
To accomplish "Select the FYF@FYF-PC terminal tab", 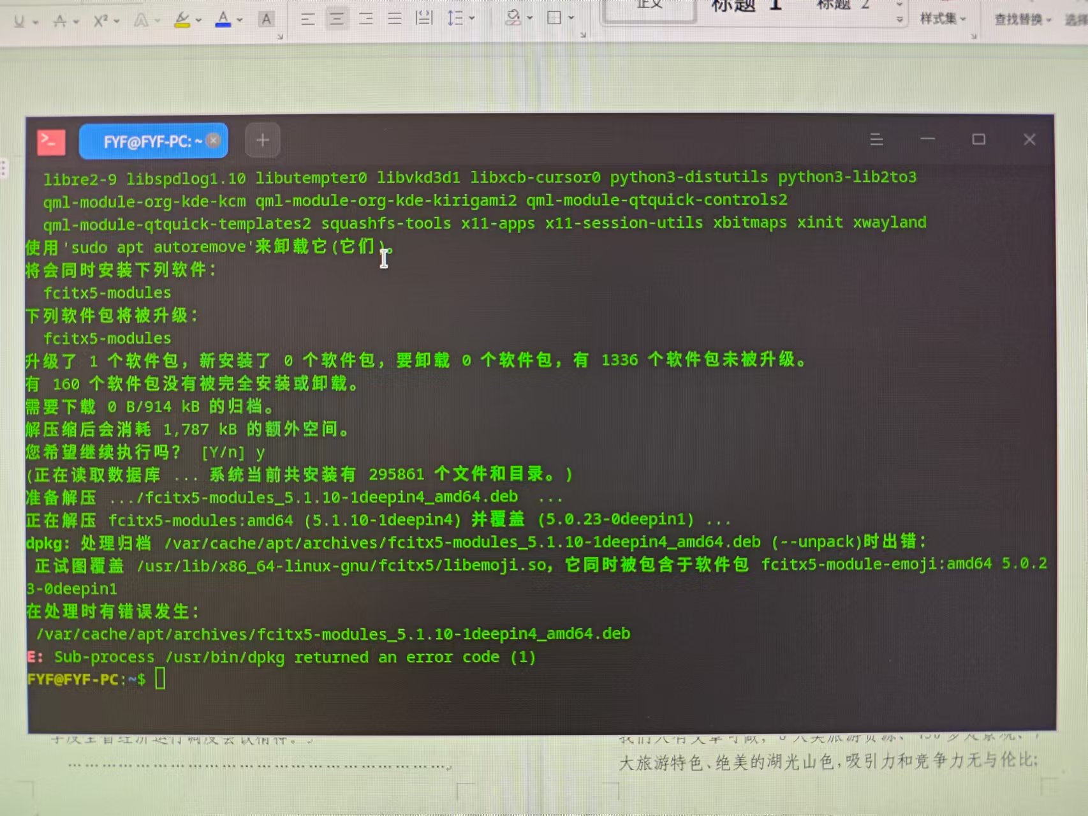I will click(x=153, y=142).
